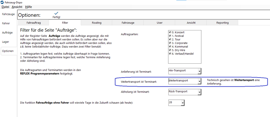Screen dimensions: 270x117
Task: Click the Fahrzeug-Dispo app icon in title bar
Action: pyautogui.click(x=2, y=3)
